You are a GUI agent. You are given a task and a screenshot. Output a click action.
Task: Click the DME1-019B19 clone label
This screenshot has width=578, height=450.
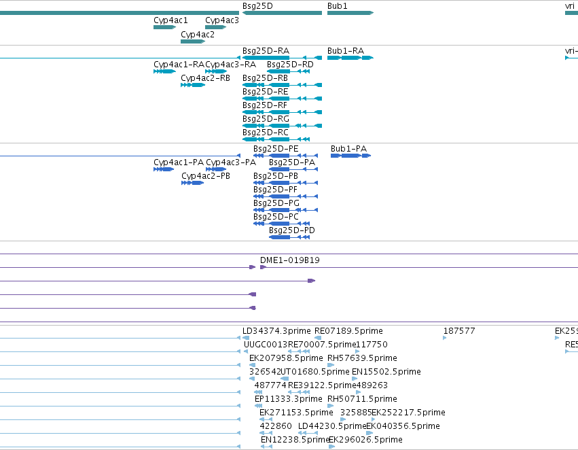[x=290, y=260]
